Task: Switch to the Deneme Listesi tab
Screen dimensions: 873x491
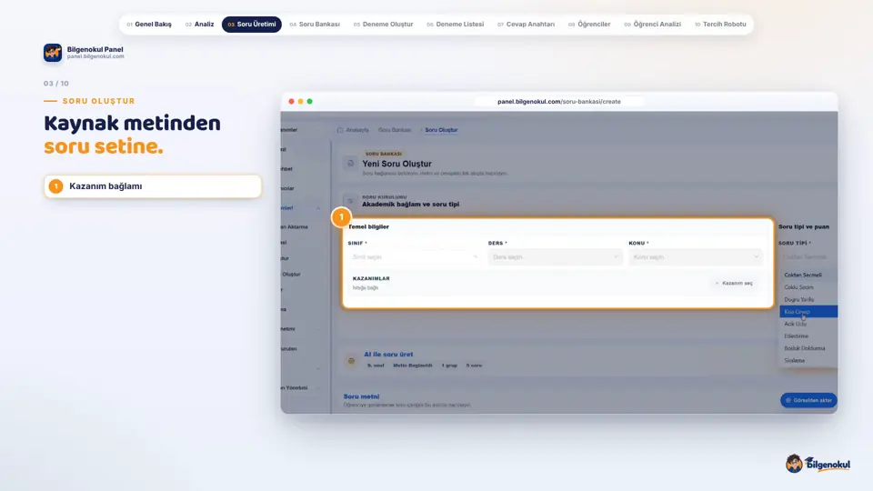Action: [x=455, y=25]
